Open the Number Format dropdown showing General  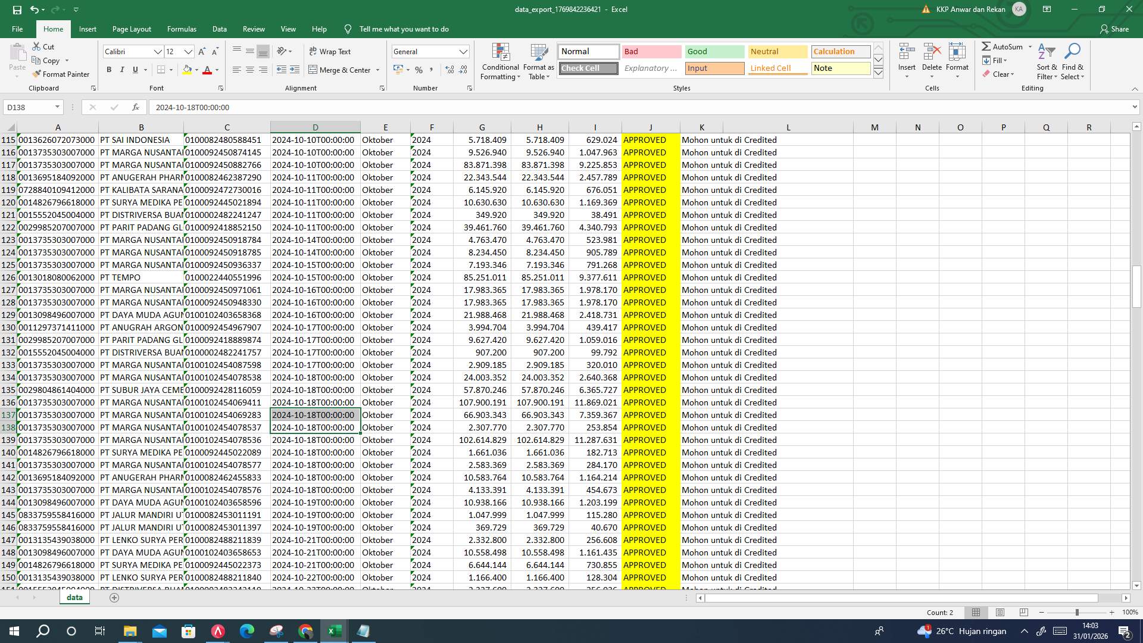click(430, 51)
